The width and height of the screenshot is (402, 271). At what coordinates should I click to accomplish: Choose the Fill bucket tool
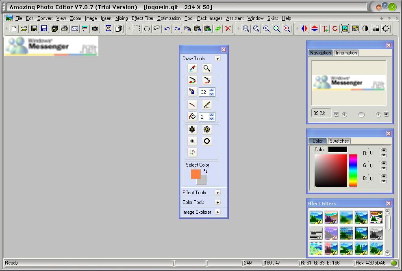(x=192, y=117)
